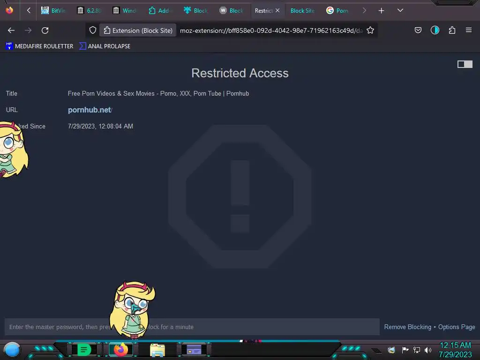Focus the moz-extension URL address field

point(271,30)
